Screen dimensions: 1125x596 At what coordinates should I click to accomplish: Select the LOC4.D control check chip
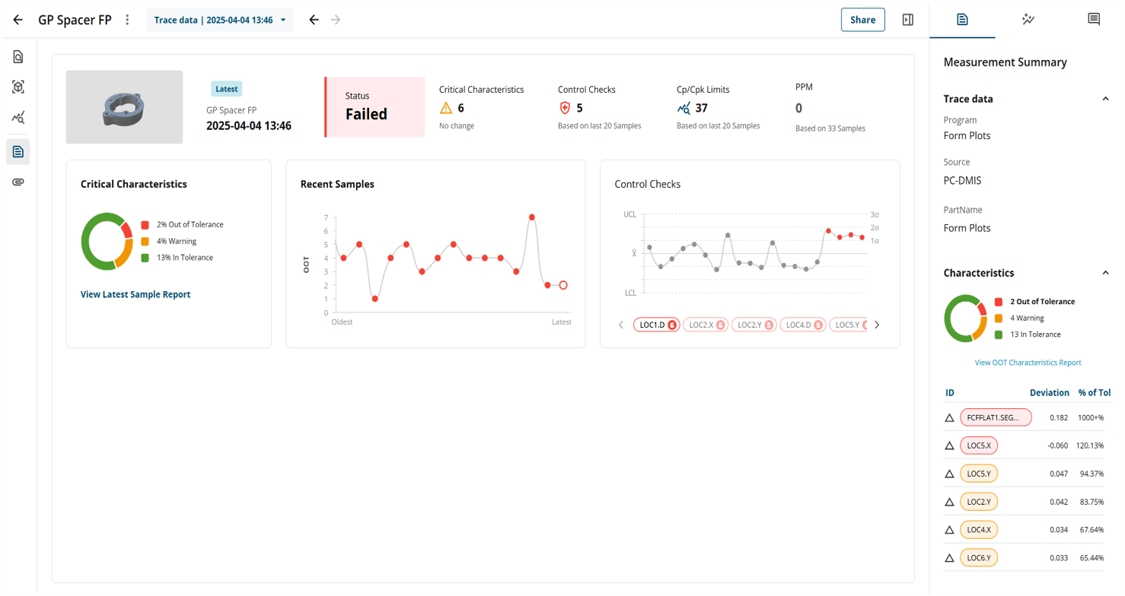802,325
